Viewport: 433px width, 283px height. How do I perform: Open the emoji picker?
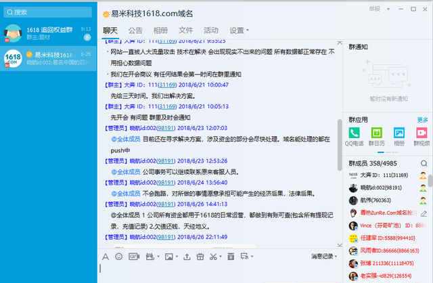coord(118,257)
